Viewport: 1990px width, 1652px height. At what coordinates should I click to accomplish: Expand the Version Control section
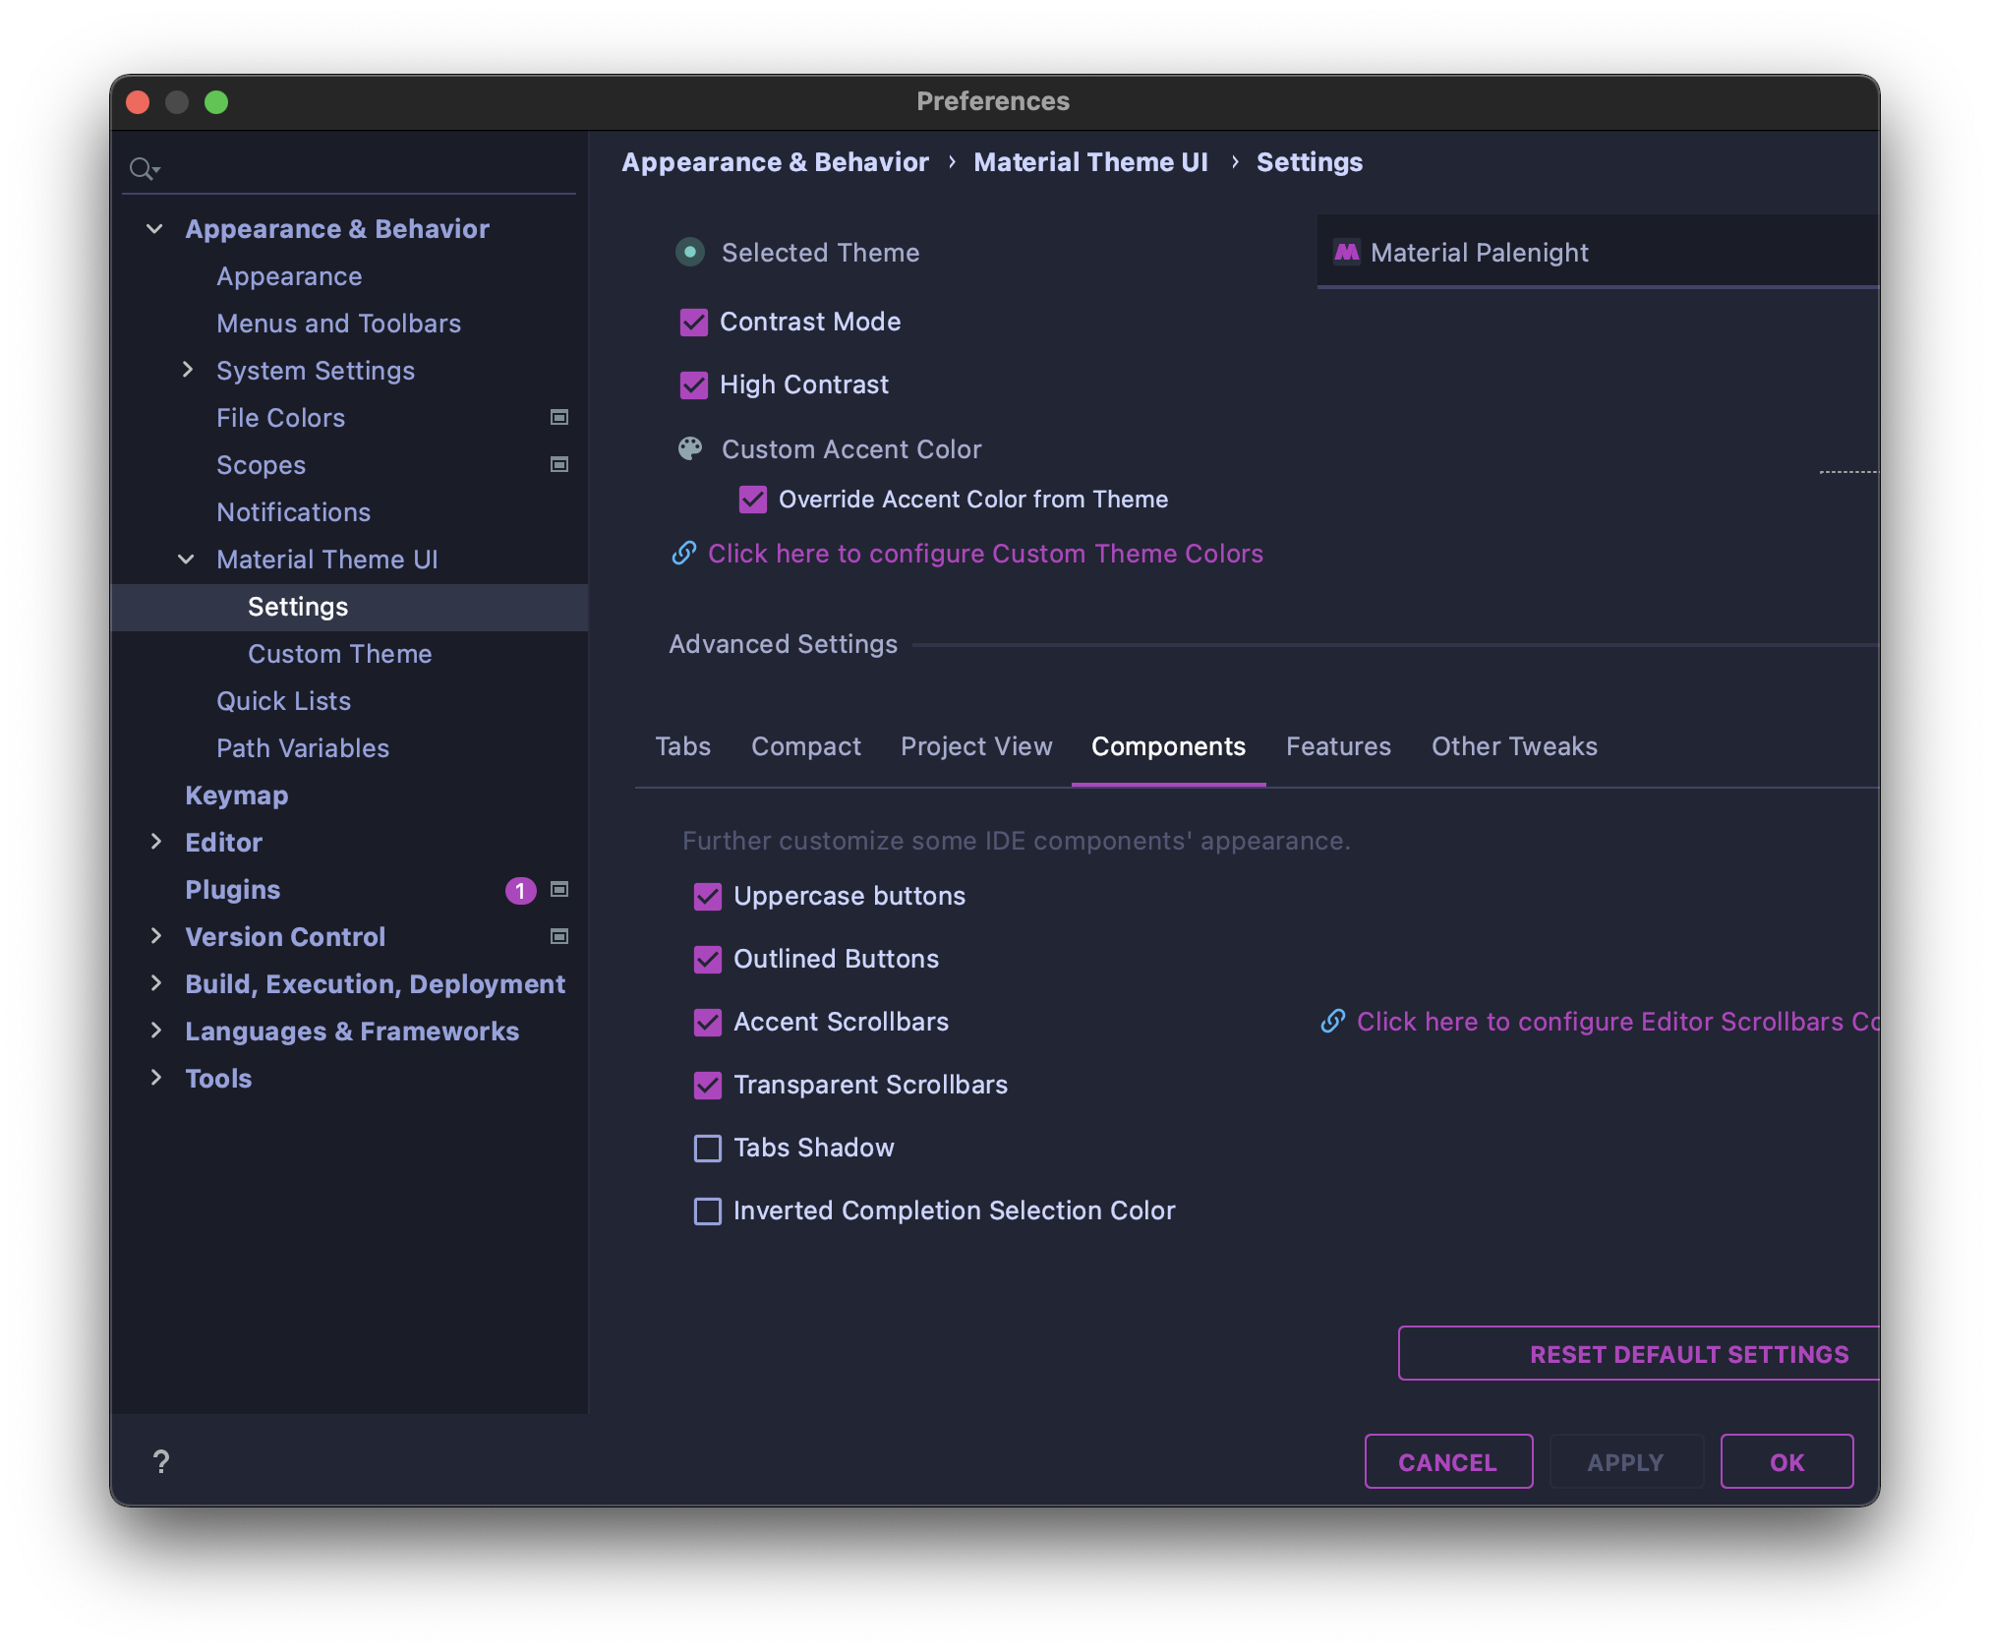(x=157, y=936)
